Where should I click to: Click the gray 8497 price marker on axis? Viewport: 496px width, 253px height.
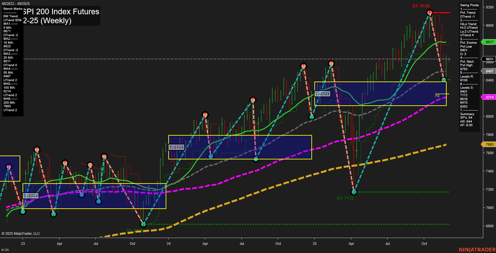(x=489, y=71)
